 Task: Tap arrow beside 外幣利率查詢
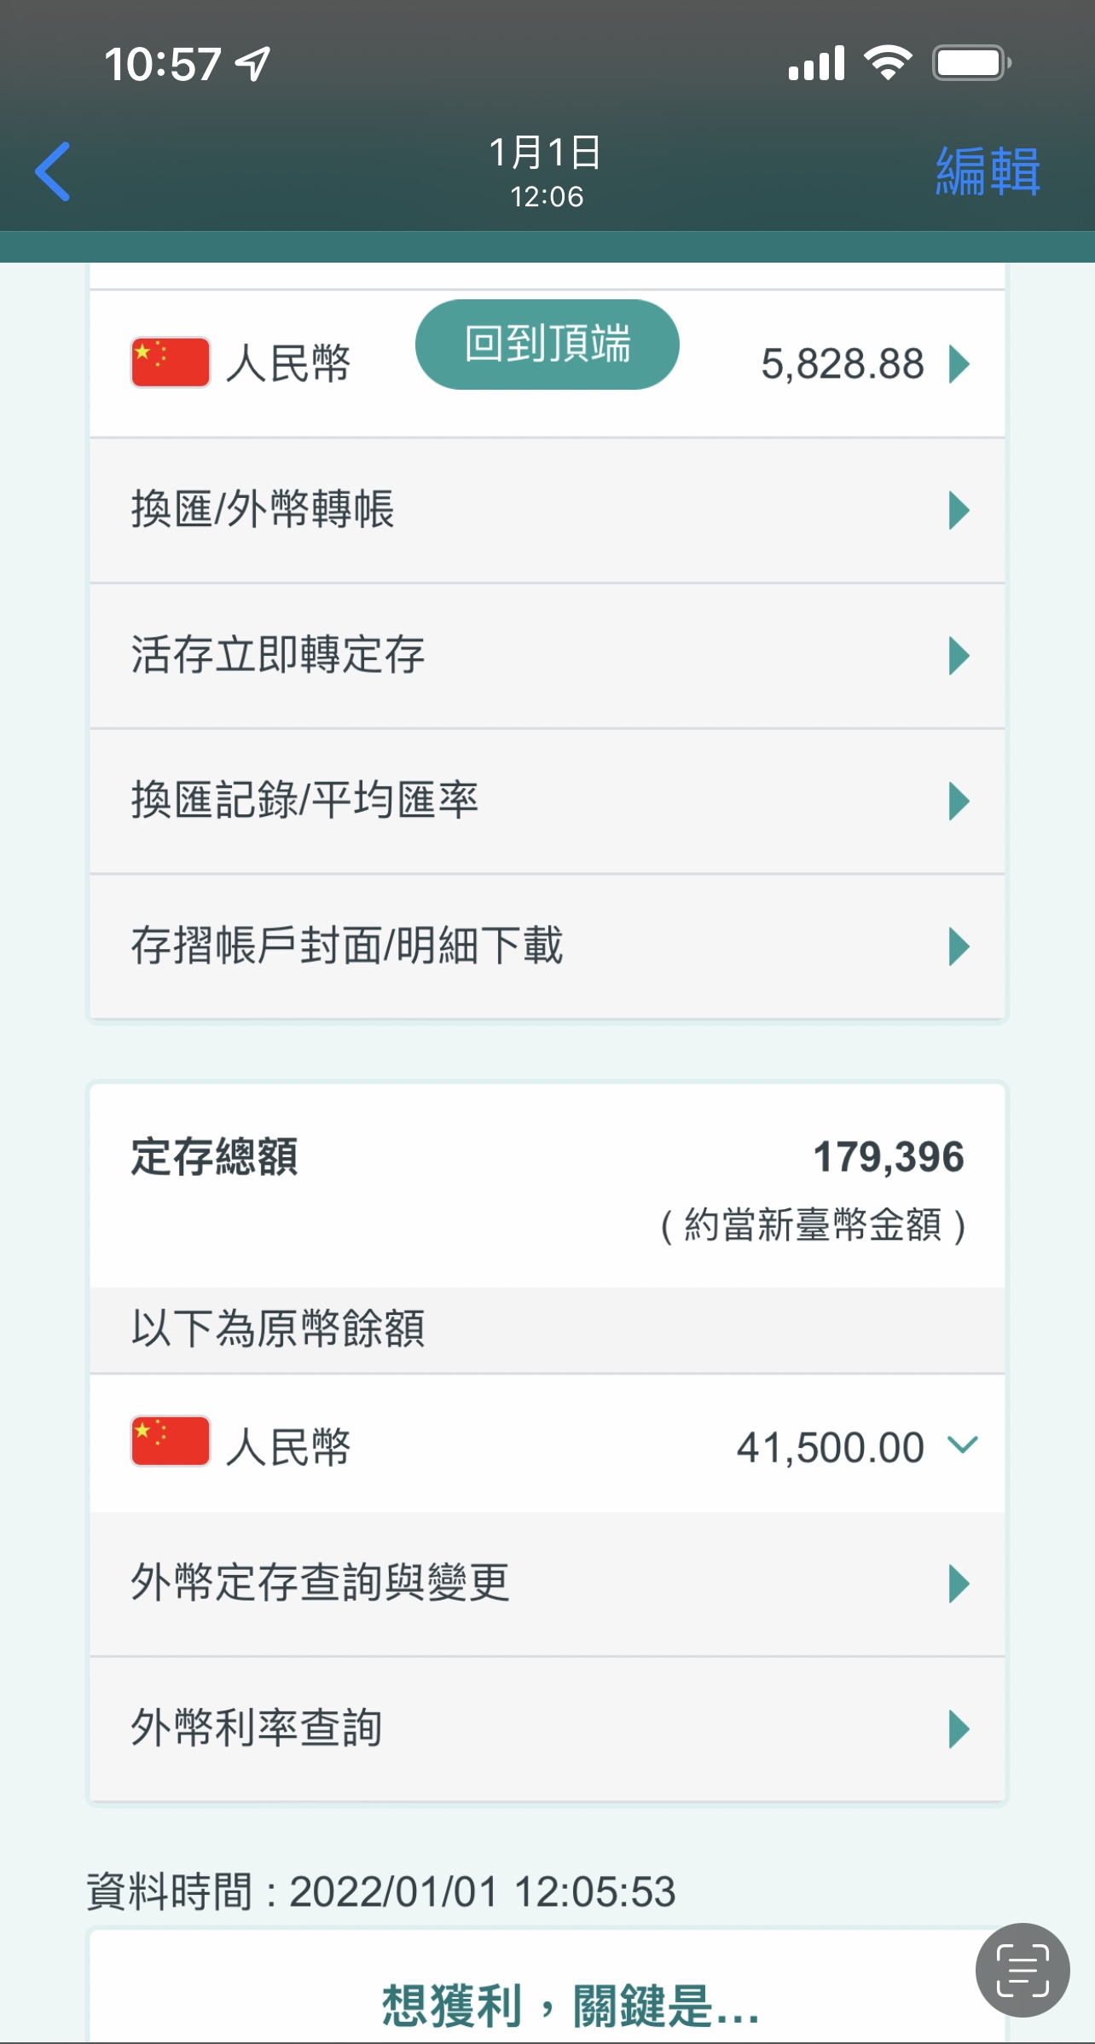(959, 1729)
